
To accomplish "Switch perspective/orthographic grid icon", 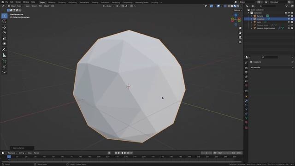I will click(x=240, y=42).
